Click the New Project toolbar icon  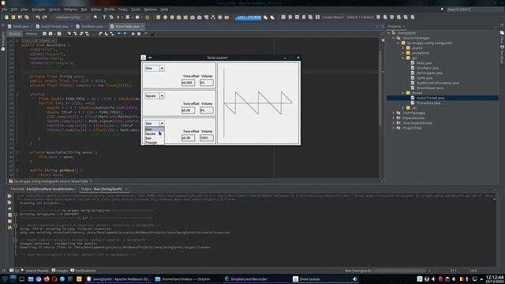13,17
